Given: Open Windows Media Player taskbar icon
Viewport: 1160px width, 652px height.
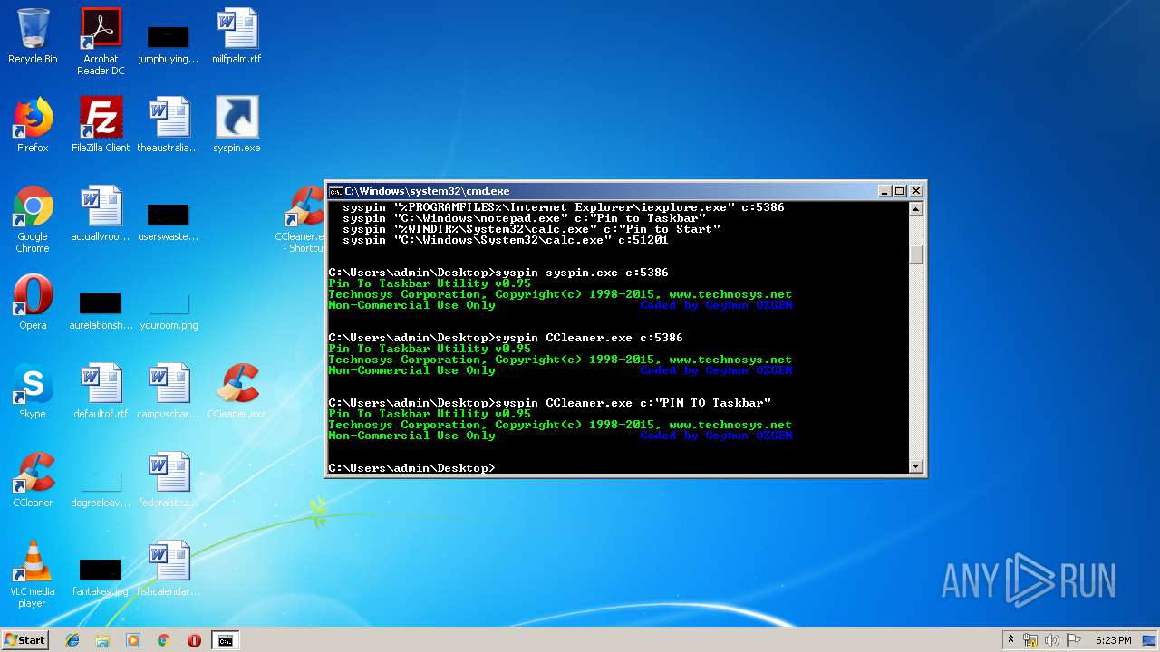Looking at the screenshot, I should pyautogui.click(x=133, y=640).
